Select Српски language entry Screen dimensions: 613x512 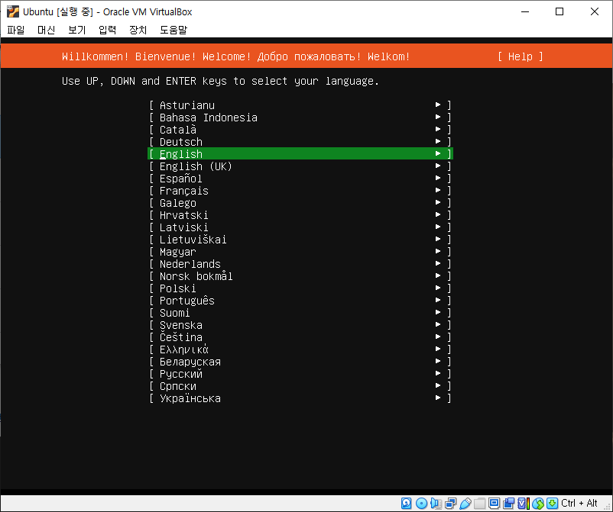coord(300,386)
